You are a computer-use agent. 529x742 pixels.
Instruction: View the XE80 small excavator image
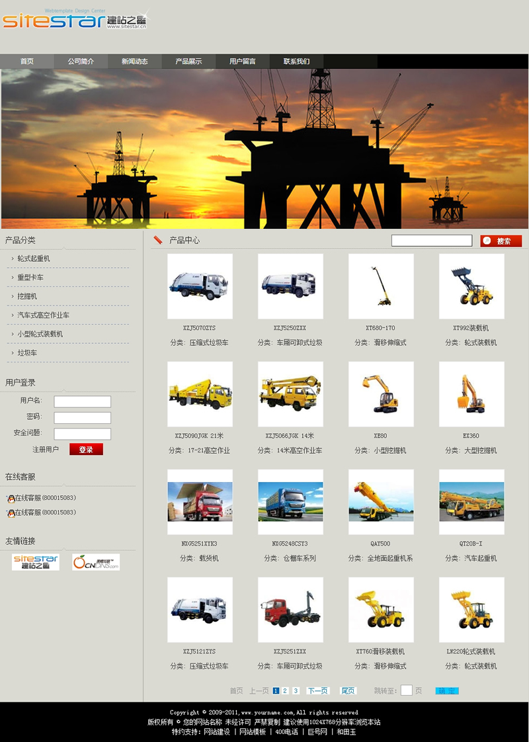tap(381, 393)
